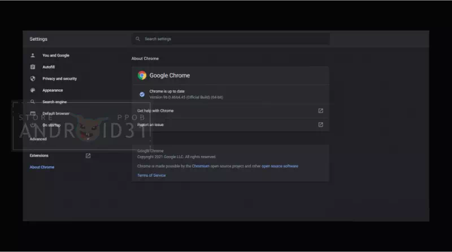Open Search engine settings
This screenshot has width=452, height=252.
(54, 102)
